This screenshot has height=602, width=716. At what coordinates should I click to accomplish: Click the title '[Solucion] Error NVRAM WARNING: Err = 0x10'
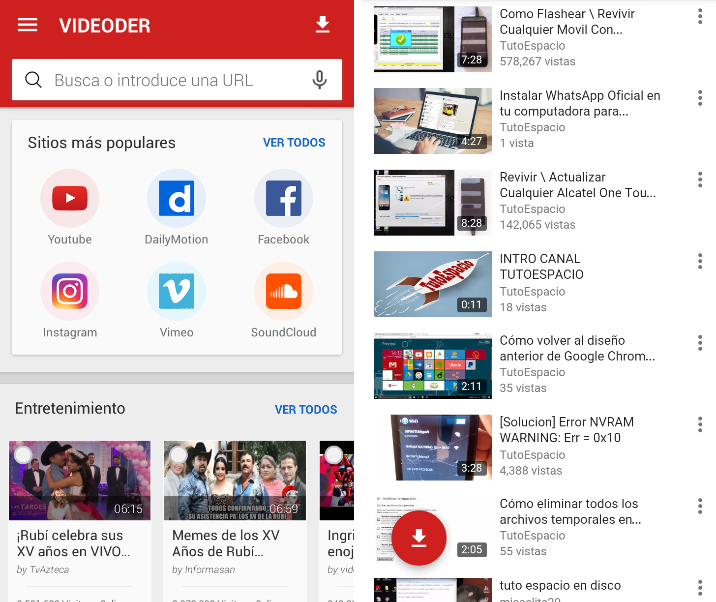pos(567,430)
